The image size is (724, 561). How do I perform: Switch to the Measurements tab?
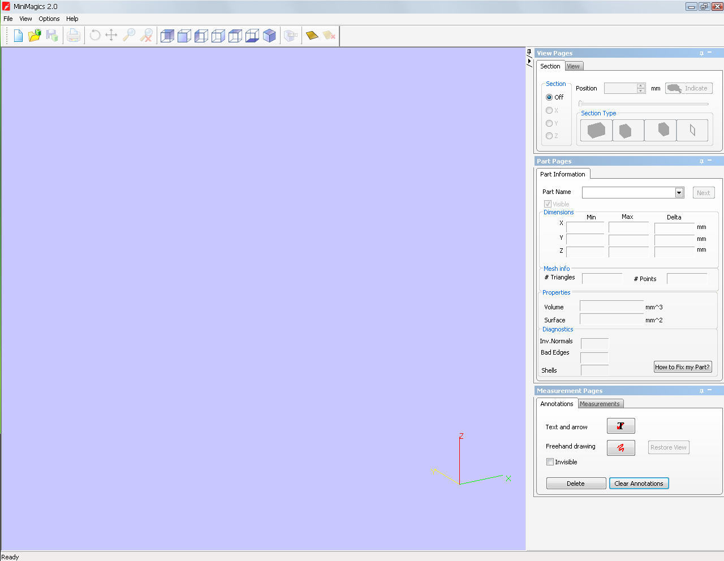600,404
